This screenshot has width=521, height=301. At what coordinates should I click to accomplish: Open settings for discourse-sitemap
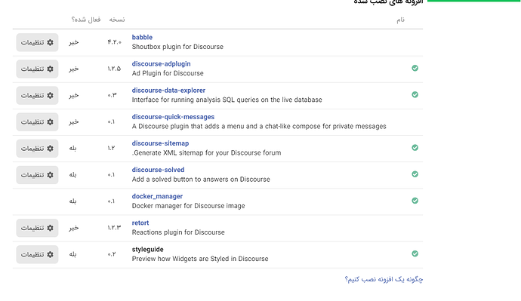point(37,149)
